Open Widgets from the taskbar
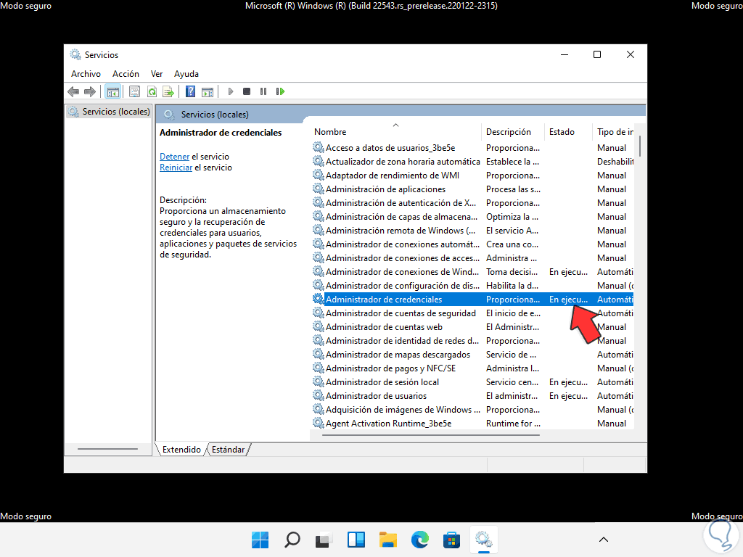 click(356, 540)
